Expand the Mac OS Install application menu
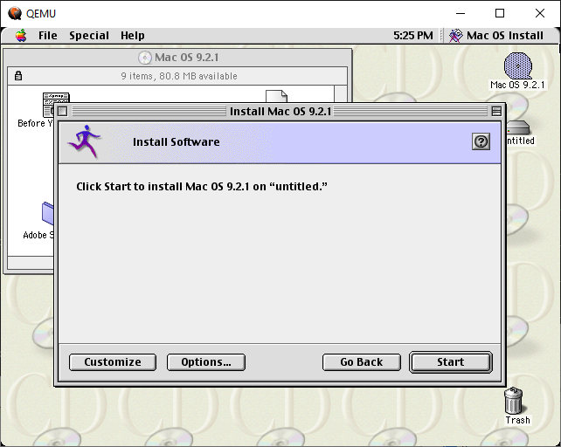The image size is (561, 447). 496,36
